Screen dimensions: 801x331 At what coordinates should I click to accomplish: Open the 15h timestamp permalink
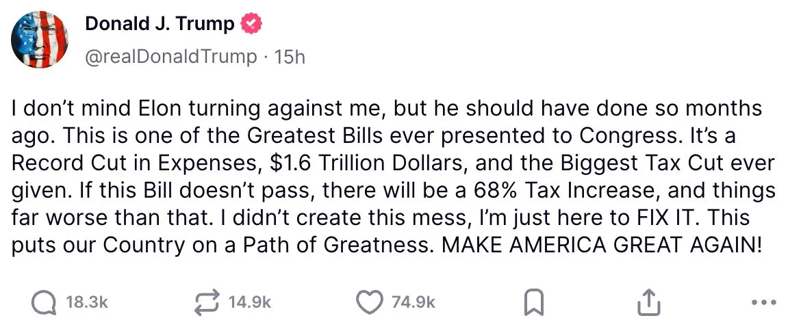point(290,57)
